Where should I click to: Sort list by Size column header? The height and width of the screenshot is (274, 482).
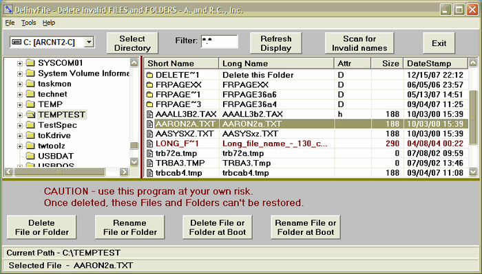(x=387, y=63)
